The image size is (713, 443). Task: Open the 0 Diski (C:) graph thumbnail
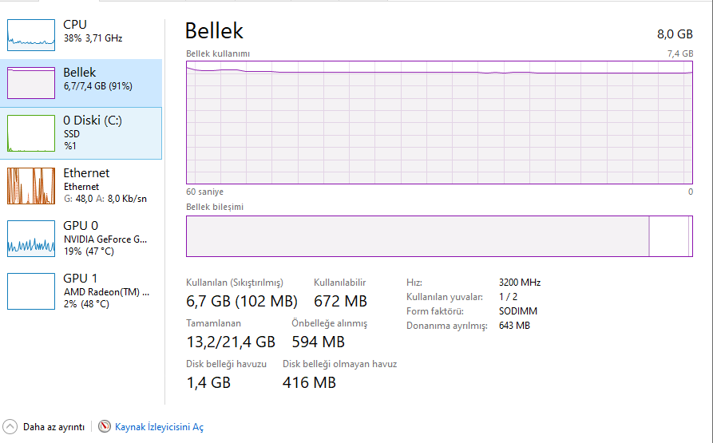31,133
